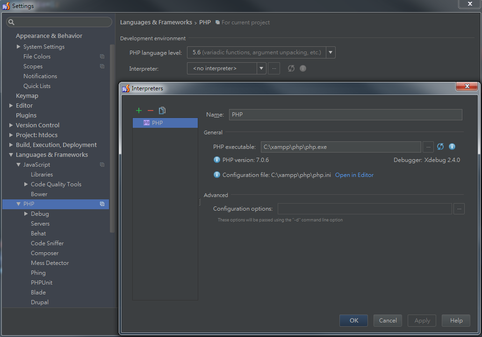Select File Colors settings
The height and width of the screenshot is (337, 482).
point(37,56)
